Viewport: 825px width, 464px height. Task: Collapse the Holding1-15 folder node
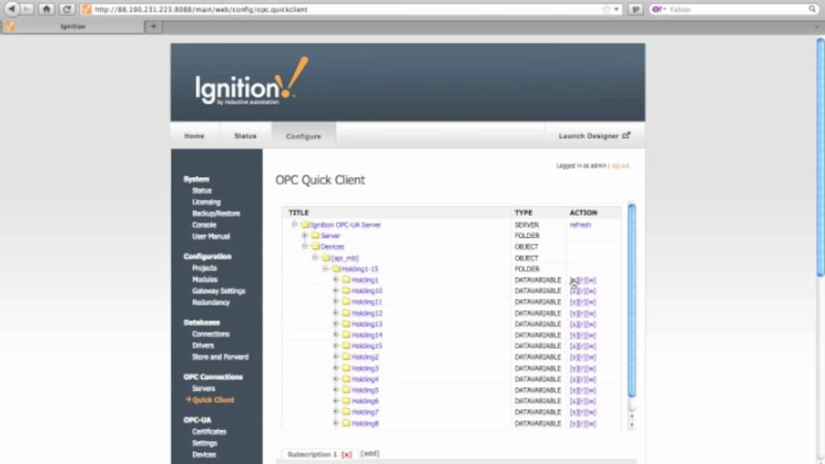(x=325, y=269)
